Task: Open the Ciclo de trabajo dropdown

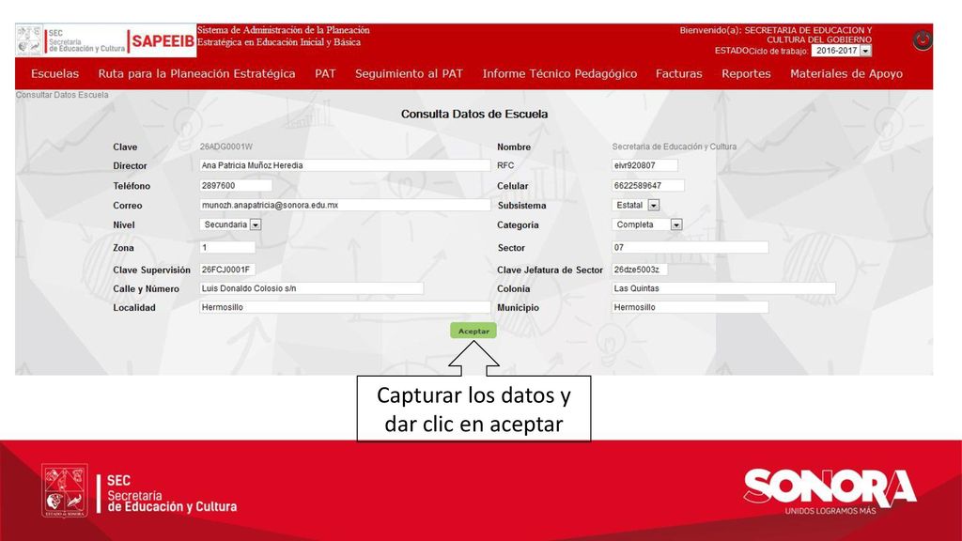Action: pos(841,51)
